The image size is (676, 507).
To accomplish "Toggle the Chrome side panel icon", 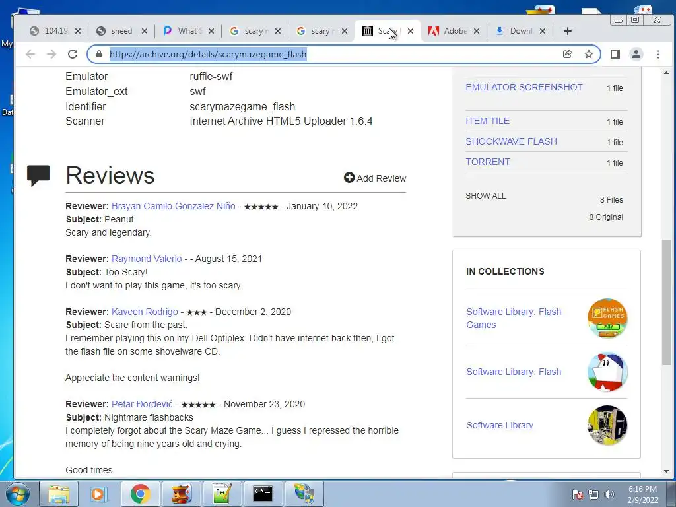I will coord(615,54).
